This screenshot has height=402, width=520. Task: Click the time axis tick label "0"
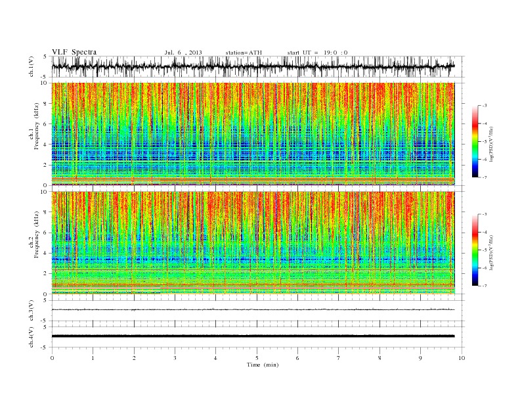pyautogui.click(x=52, y=358)
